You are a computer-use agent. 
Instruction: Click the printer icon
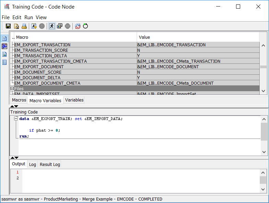point(24,26)
